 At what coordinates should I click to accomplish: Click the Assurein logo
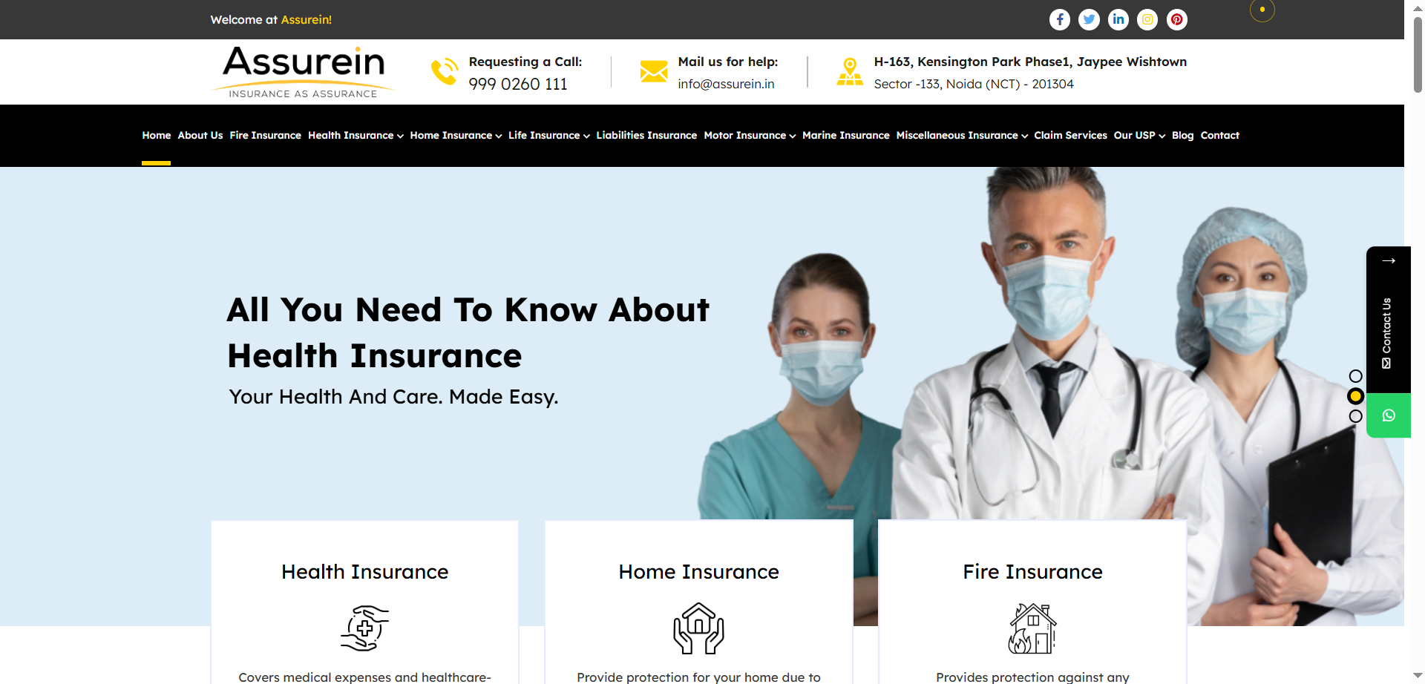pyautogui.click(x=304, y=72)
